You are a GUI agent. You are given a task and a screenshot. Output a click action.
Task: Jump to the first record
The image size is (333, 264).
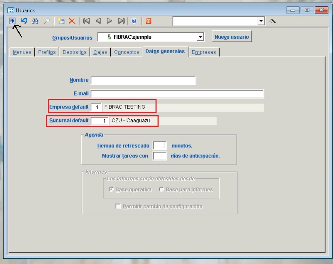pyautogui.click(x=86, y=21)
